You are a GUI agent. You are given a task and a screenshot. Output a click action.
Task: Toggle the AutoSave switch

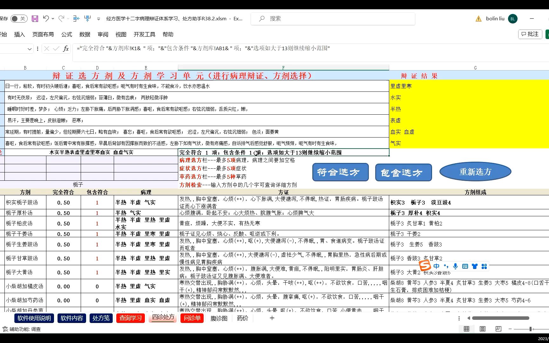pyautogui.click(x=19, y=19)
